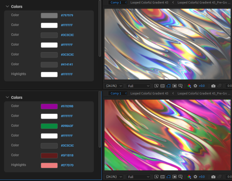Open Fast Previews icon in top viewer toolbar
Image resolution: width=232 pixels, height=181 pixels.
point(156,86)
